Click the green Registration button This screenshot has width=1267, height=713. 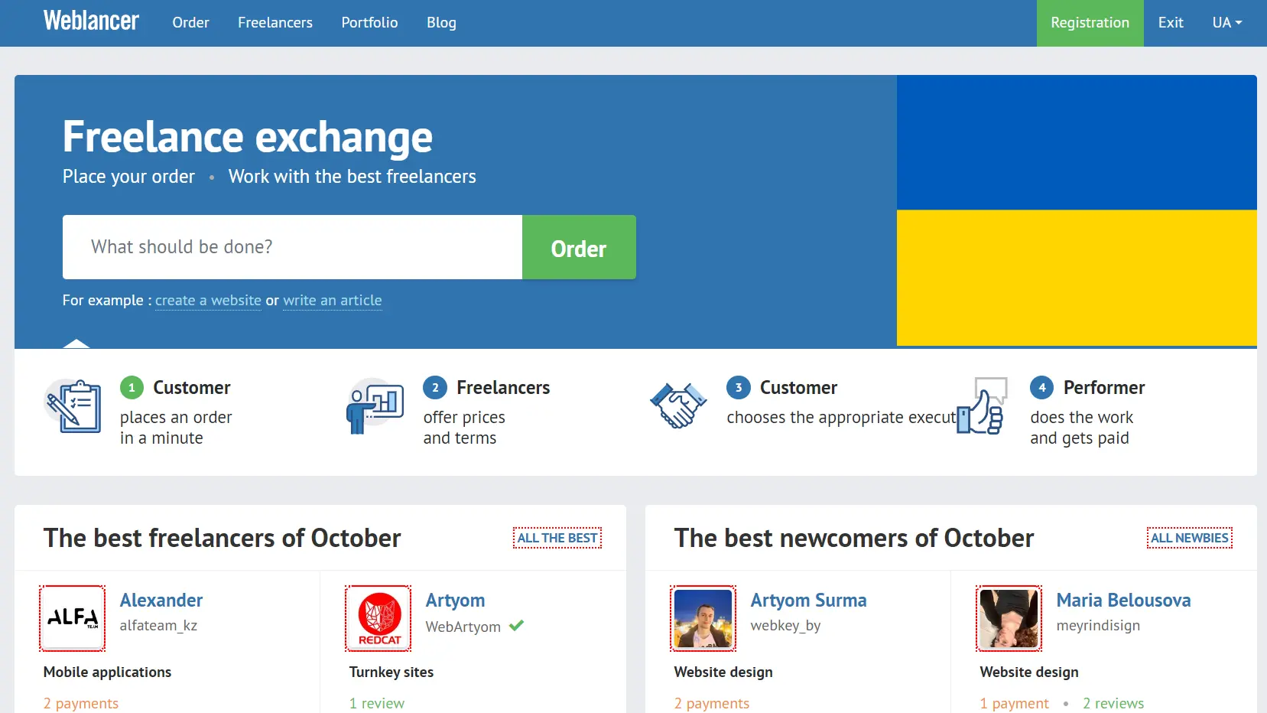tap(1090, 23)
